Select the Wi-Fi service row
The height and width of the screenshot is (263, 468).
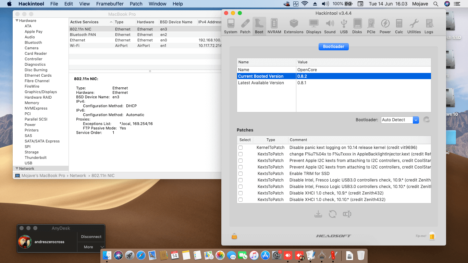tap(145, 46)
